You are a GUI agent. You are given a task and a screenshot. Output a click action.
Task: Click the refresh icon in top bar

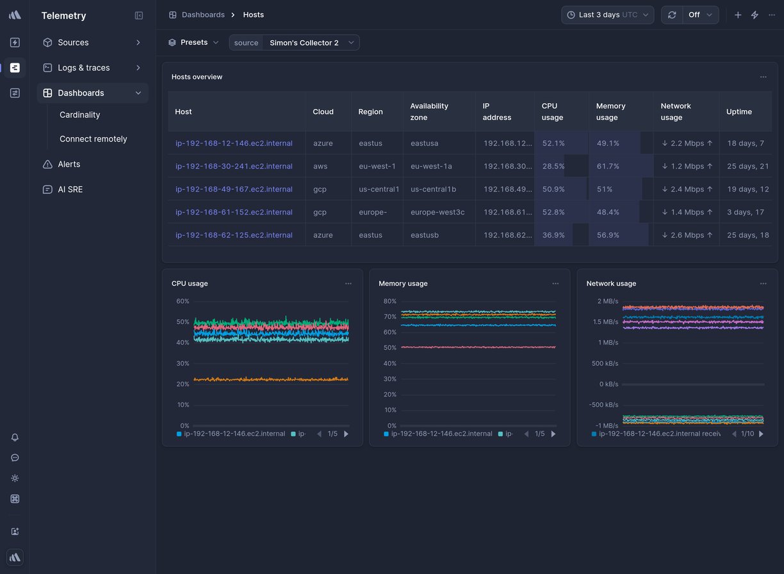point(672,15)
